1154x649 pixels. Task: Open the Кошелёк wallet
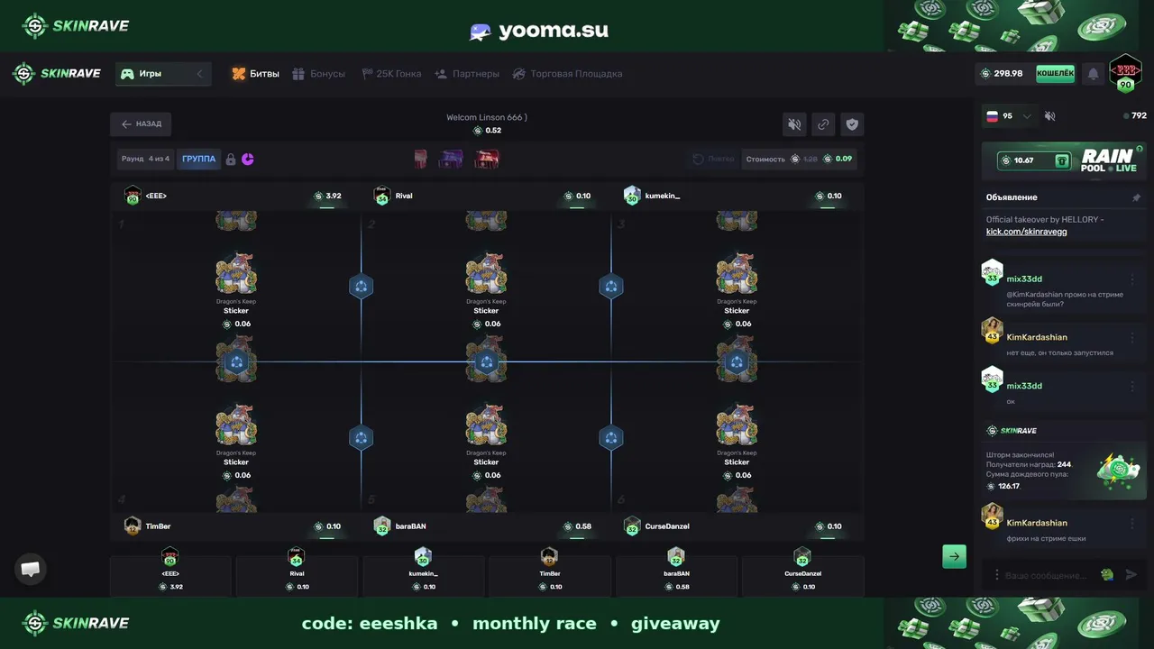click(x=1055, y=74)
